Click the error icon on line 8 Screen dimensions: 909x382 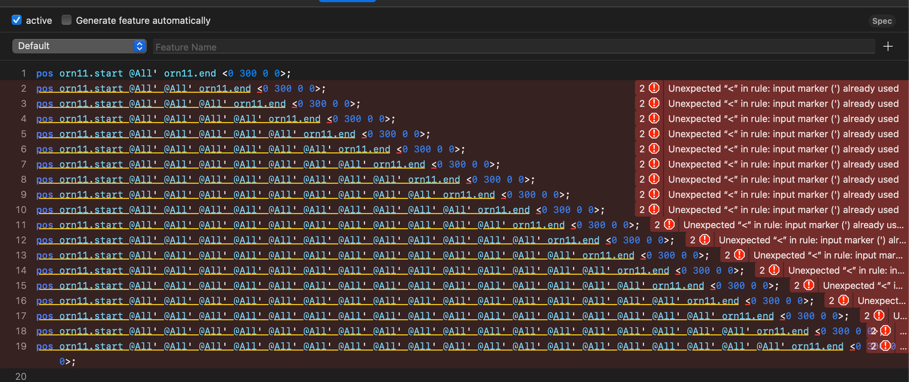[x=654, y=179]
